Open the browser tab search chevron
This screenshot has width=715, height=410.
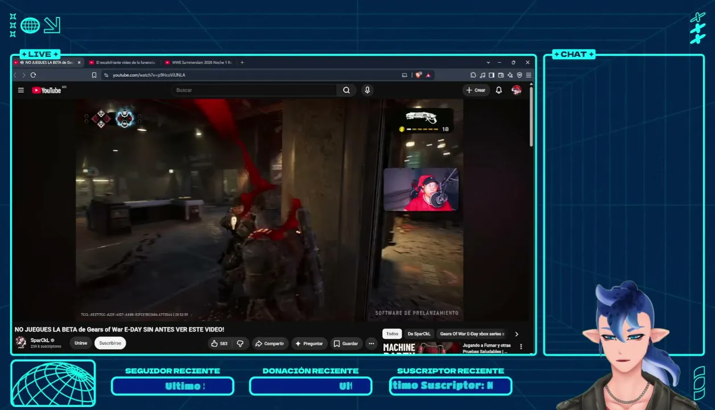click(x=488, y=63)
